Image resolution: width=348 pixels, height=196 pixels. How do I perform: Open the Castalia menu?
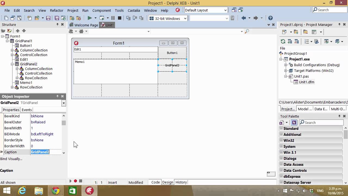[134, 10]
